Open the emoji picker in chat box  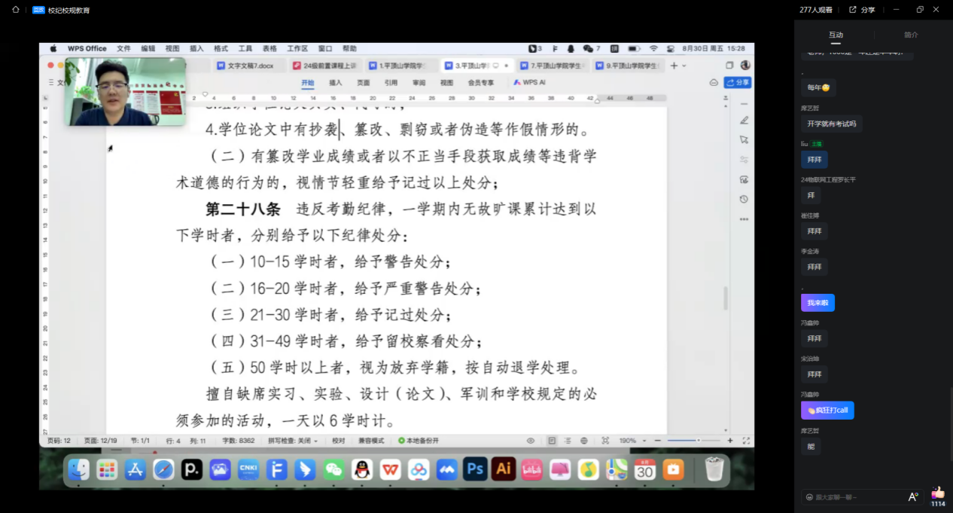click(809, 497)
